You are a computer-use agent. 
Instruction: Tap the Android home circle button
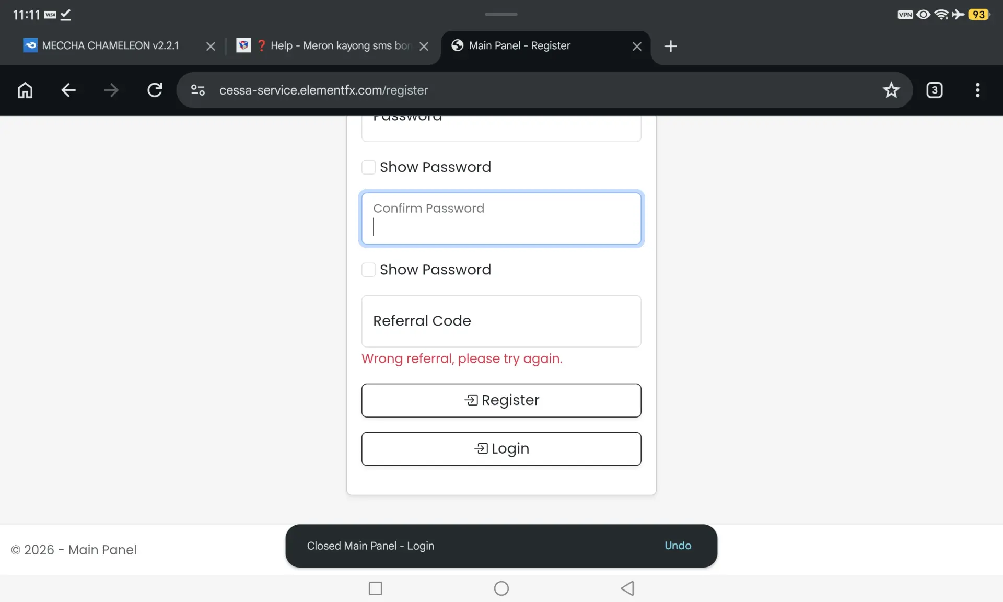click(501, 588)
